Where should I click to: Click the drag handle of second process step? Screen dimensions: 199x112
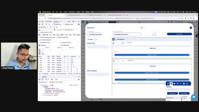tap(114, 61)
